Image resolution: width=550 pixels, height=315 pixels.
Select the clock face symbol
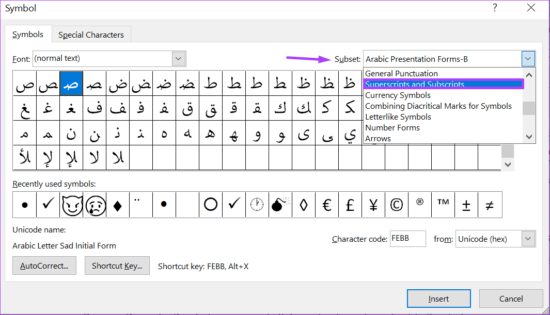tap(257, 205)
